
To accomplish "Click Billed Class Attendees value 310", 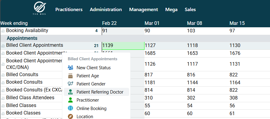I will point(149,98).
